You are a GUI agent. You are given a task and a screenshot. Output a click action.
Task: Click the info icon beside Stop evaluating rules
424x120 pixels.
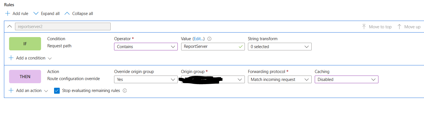click(125, 91)
